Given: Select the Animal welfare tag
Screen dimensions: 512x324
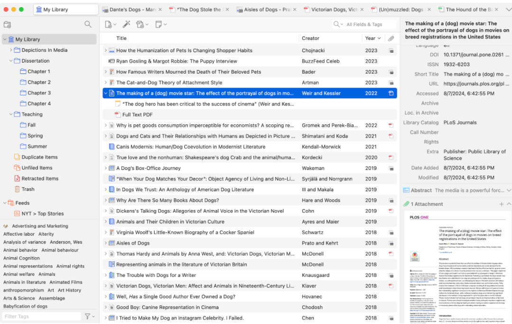Looking at the screenshot, I should coord(18,274).
